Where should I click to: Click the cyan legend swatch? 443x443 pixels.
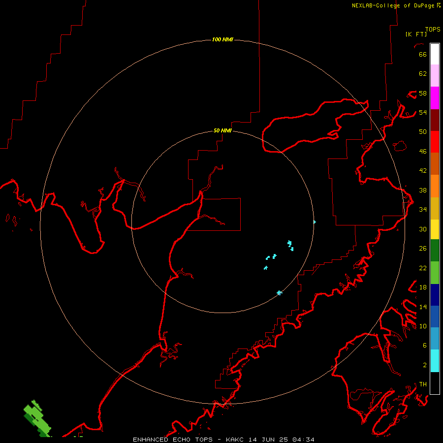[435, 361]
